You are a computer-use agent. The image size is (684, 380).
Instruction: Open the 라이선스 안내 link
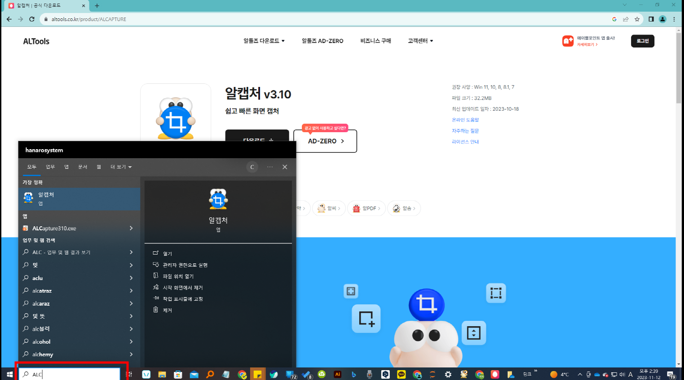pos(465,142)
